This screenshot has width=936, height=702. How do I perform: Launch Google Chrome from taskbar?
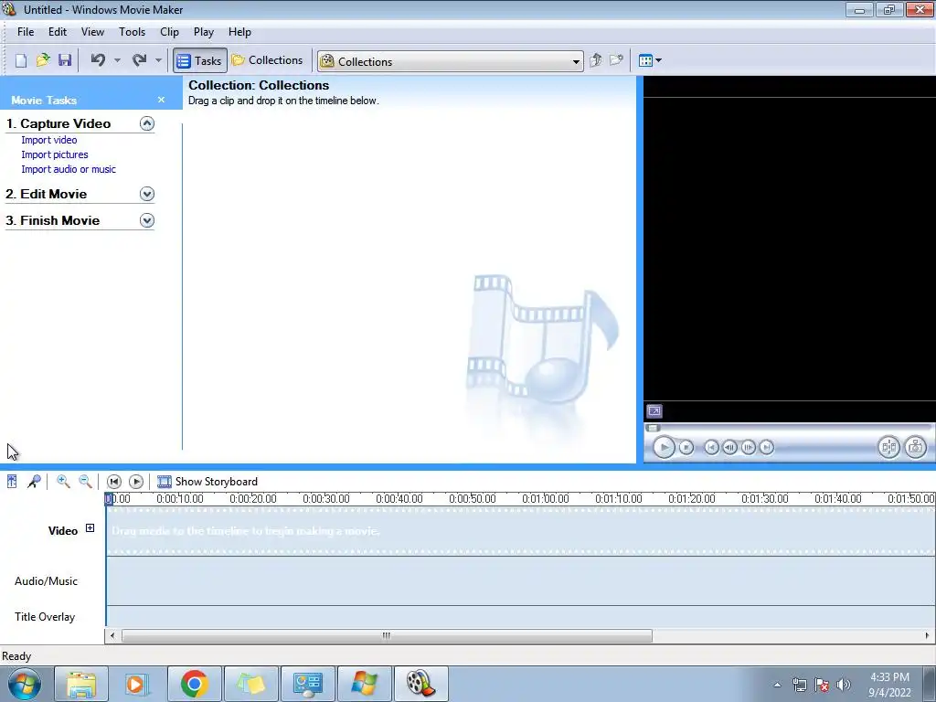tap(194, 684)
